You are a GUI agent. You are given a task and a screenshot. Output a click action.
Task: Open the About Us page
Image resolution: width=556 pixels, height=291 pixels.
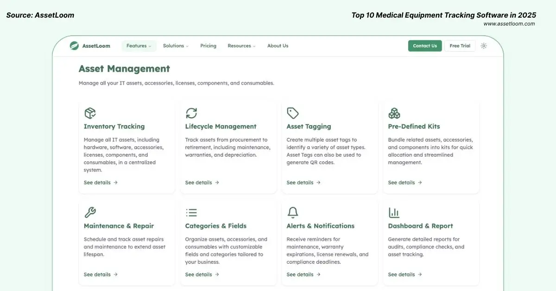click(x=278, y=46)
